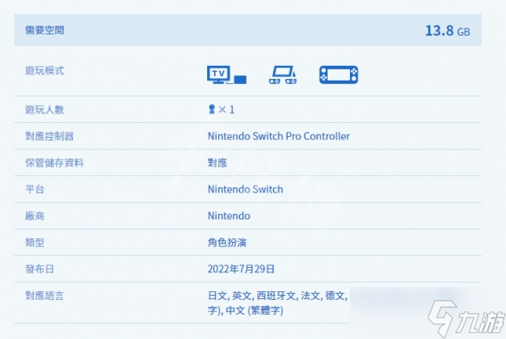The width and height of the screenshot is (506, 339).
Task: Click the 日文, 英文, 西班牙文 language list line
Action: pyautogui.click(x=277, y=296)
